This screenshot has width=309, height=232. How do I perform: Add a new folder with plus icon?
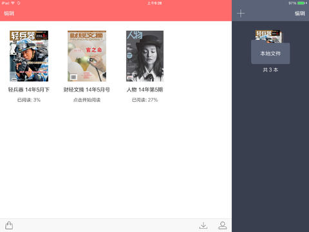click(241, 14)
